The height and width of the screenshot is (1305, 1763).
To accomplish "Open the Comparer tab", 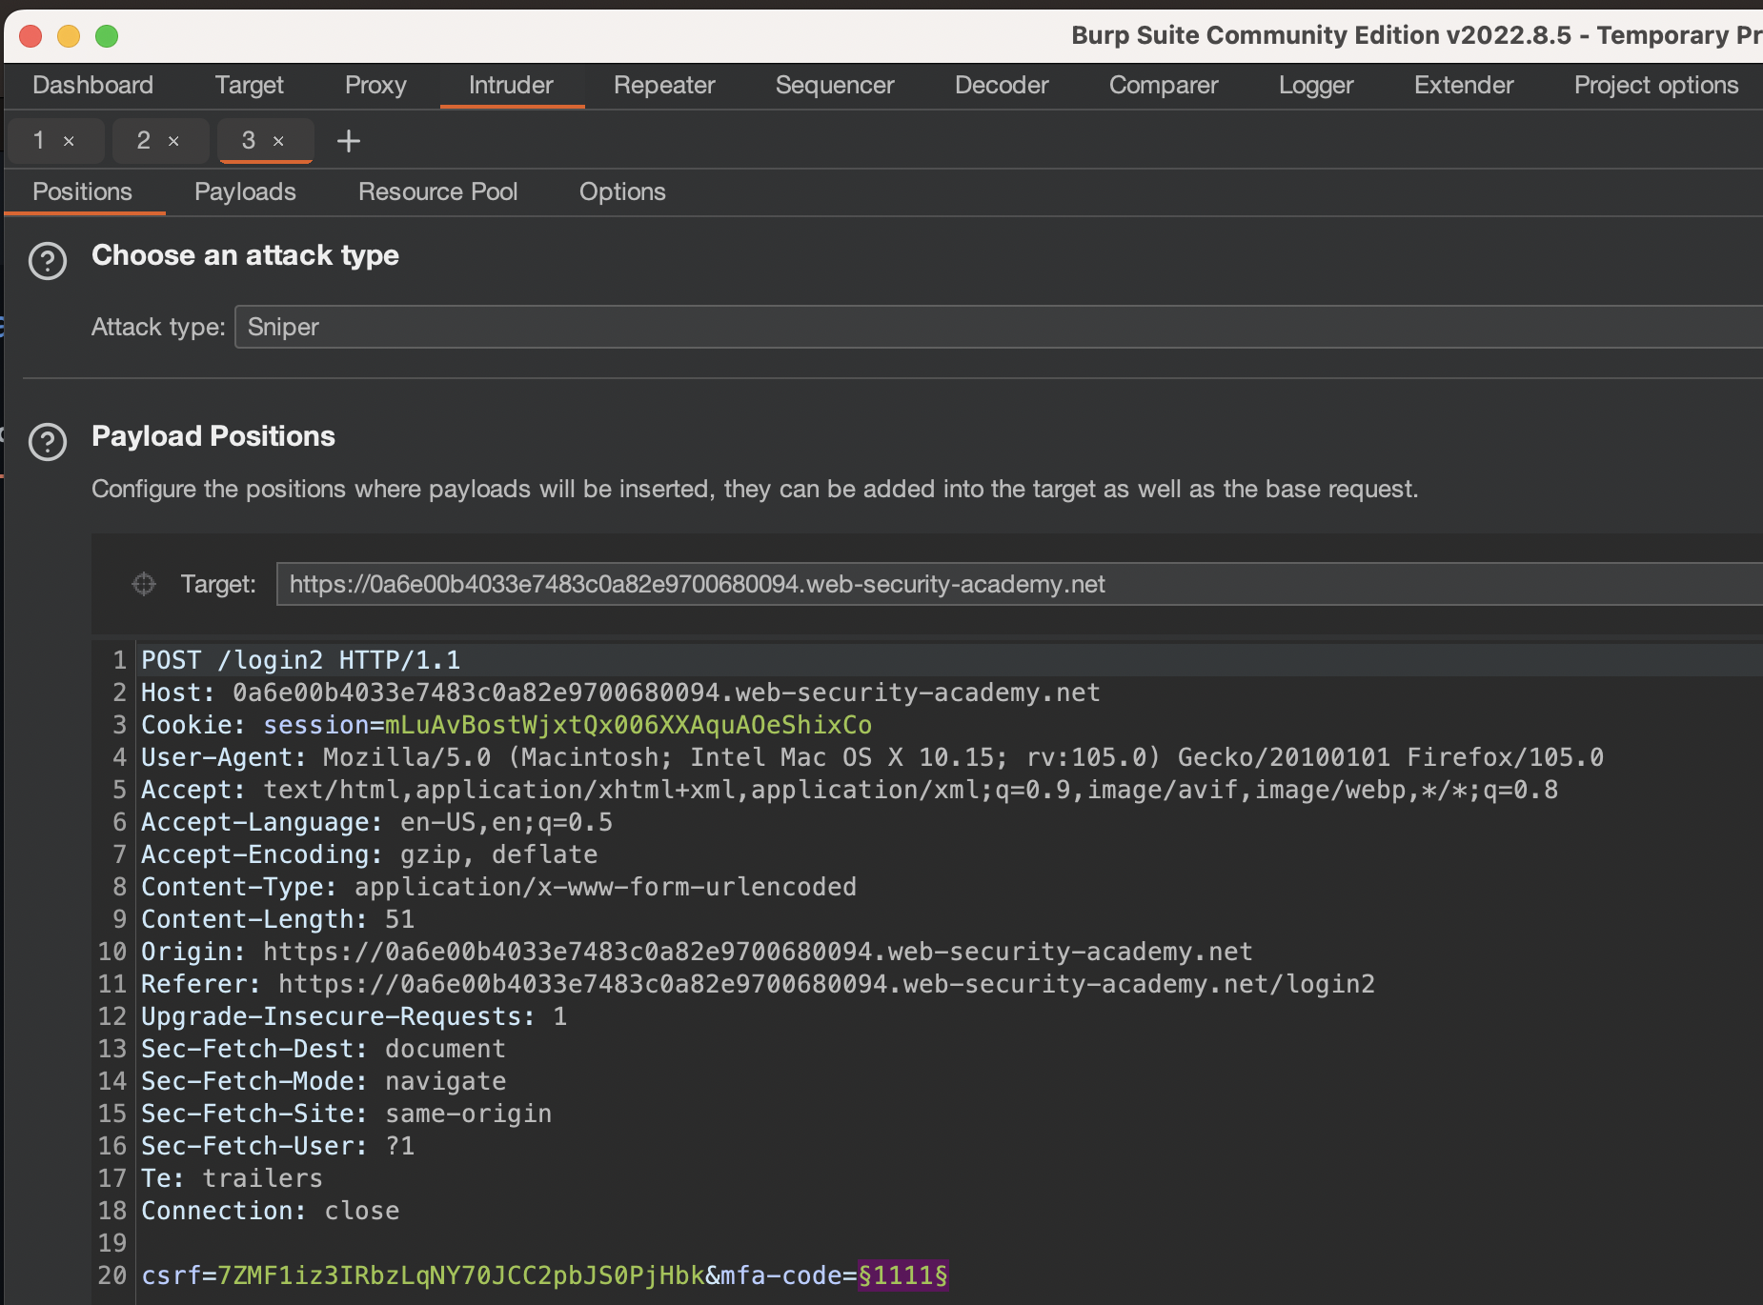I will pos(1164,86).
